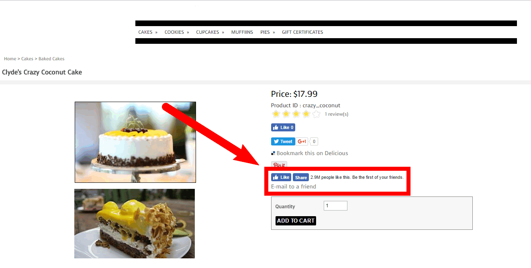Open the Pies menu
This screenshot has height=268, width=531.
click(268, 32)
